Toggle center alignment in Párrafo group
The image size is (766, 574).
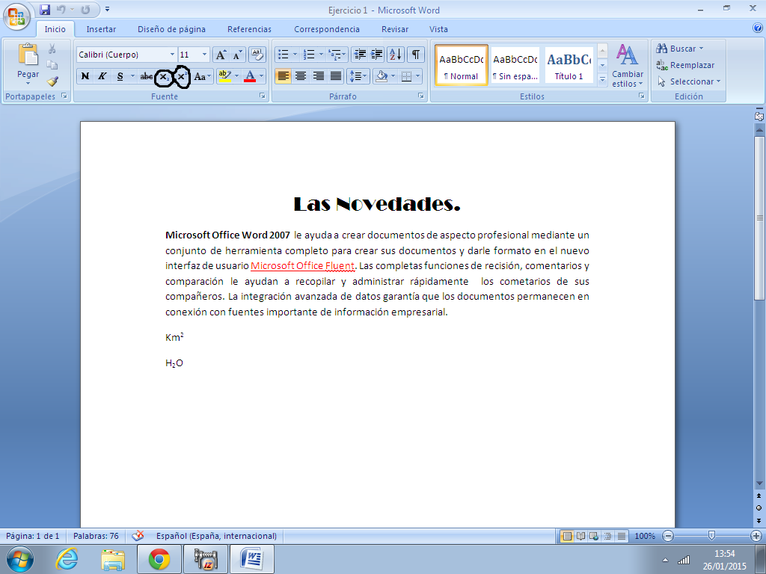pos(300,77)
